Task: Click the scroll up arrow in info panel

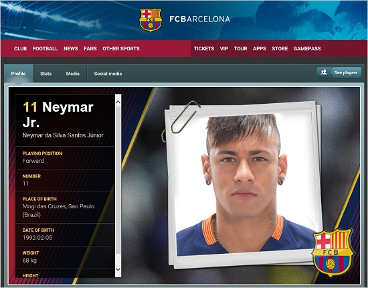Action: 118,102
